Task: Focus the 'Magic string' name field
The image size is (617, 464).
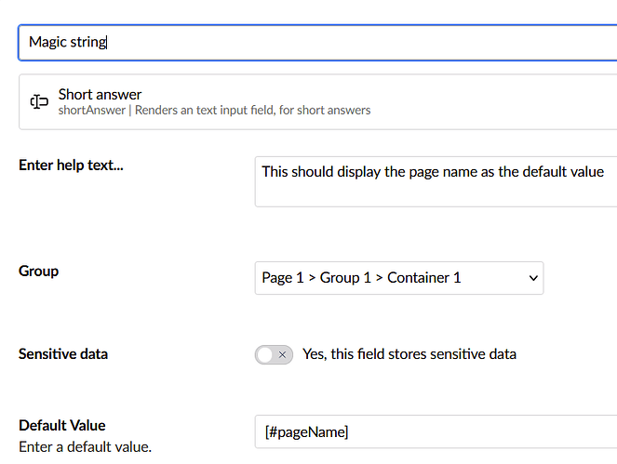Action: point(316,43)
